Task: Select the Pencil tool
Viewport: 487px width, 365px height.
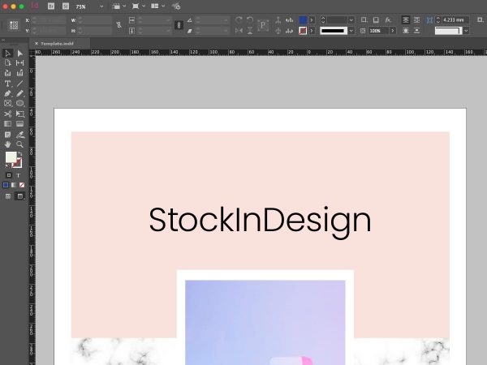Action: 19,93
